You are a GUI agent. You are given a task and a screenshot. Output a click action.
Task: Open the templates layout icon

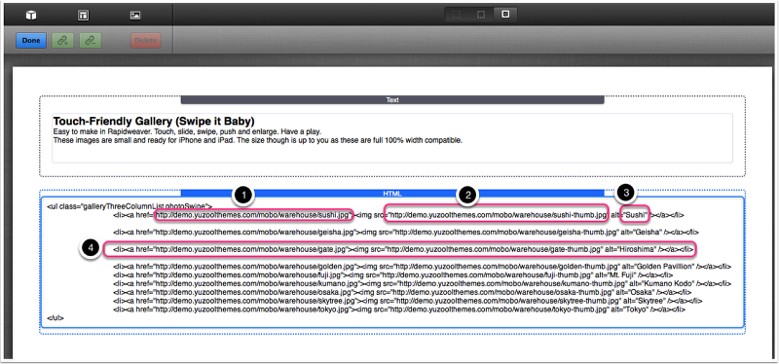pos(84,16)
